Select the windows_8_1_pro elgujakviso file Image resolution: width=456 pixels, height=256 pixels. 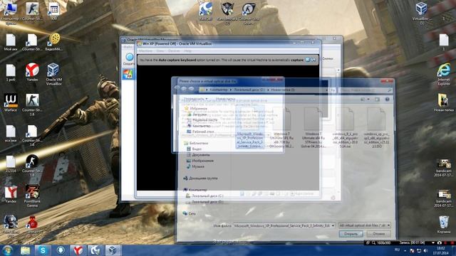(345, 128)
